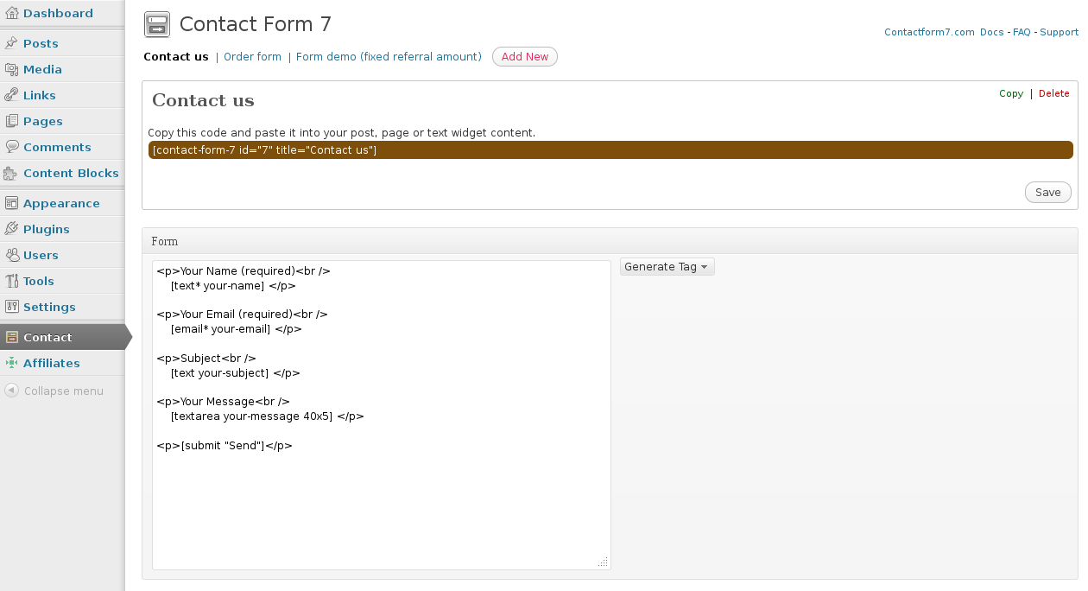Click the Pages icon in sidebar
The height and width of the screenshot is (591, 1088).
pos(11,121)
